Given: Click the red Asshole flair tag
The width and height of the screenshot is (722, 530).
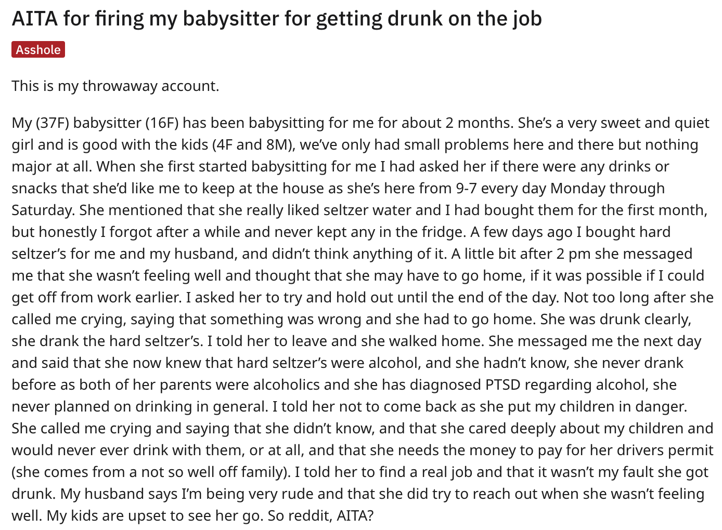Looking at the screenshot, I should [x=38, y=49].
